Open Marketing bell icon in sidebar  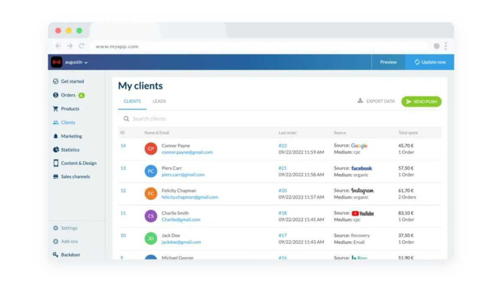(x=56, y=136)
